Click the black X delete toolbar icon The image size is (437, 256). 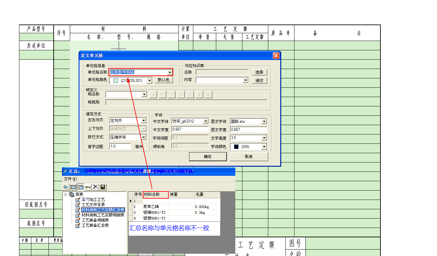click(x=95, y=187)
